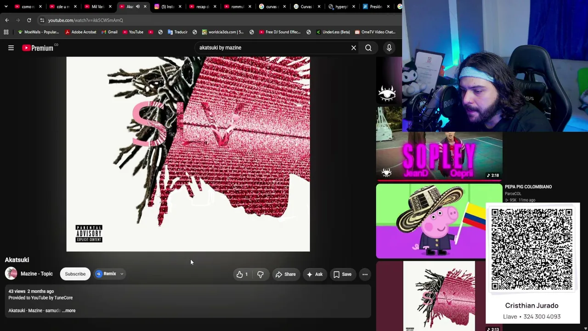588x331 pixels.
Task: Expand description with '...more'
Action: click(x=69, y=311)
